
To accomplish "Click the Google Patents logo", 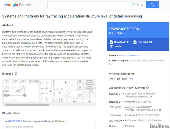I will click(x=18, y=5).
